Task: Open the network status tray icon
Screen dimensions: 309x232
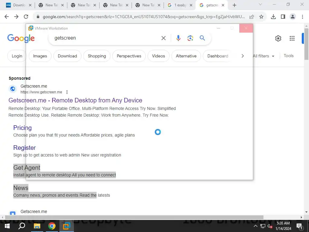Action: pos(263,226)
